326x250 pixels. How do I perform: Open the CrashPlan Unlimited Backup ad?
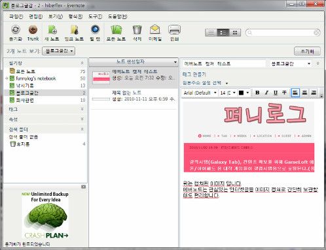[45, 215]
